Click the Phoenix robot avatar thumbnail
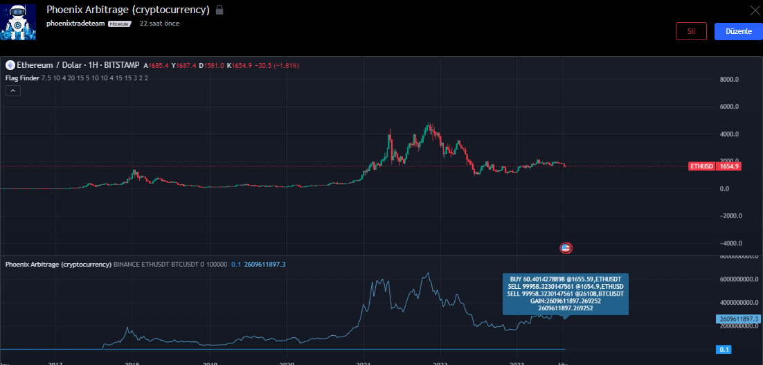The height and width of the screenshot is (365, 763). coord(20,21)
